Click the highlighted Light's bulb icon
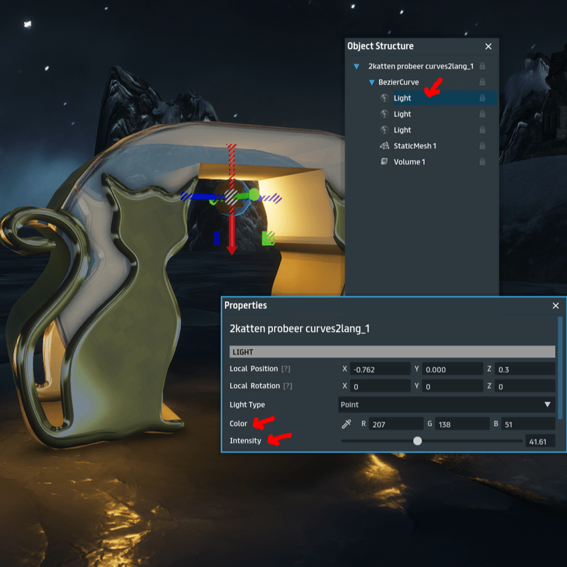The image size is (567, 567). (384, 99)
